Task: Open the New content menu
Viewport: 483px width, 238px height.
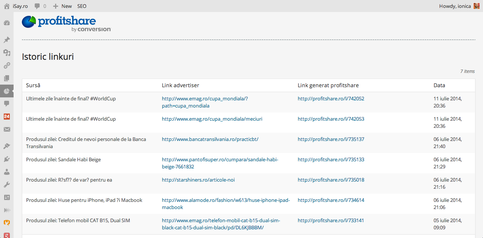Action: click(x=63, y=6)
